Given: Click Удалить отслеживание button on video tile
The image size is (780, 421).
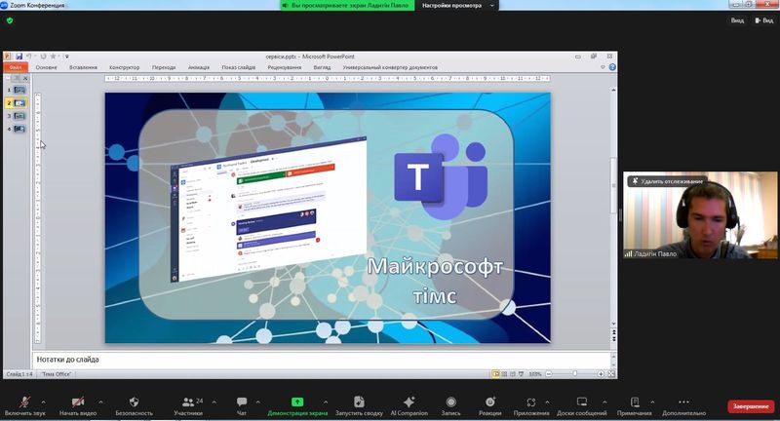Looking at the screenshot, I should tap(667, 181).
